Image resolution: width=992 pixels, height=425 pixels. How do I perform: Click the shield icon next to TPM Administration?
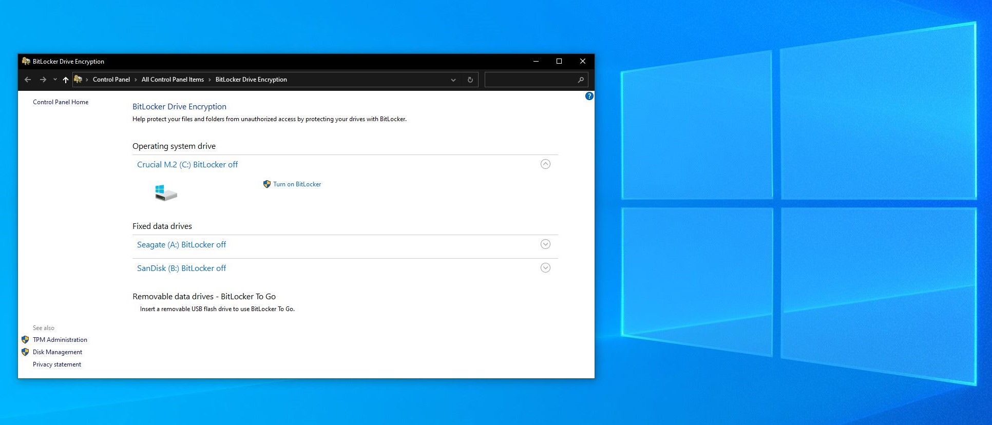pos(25,340)
